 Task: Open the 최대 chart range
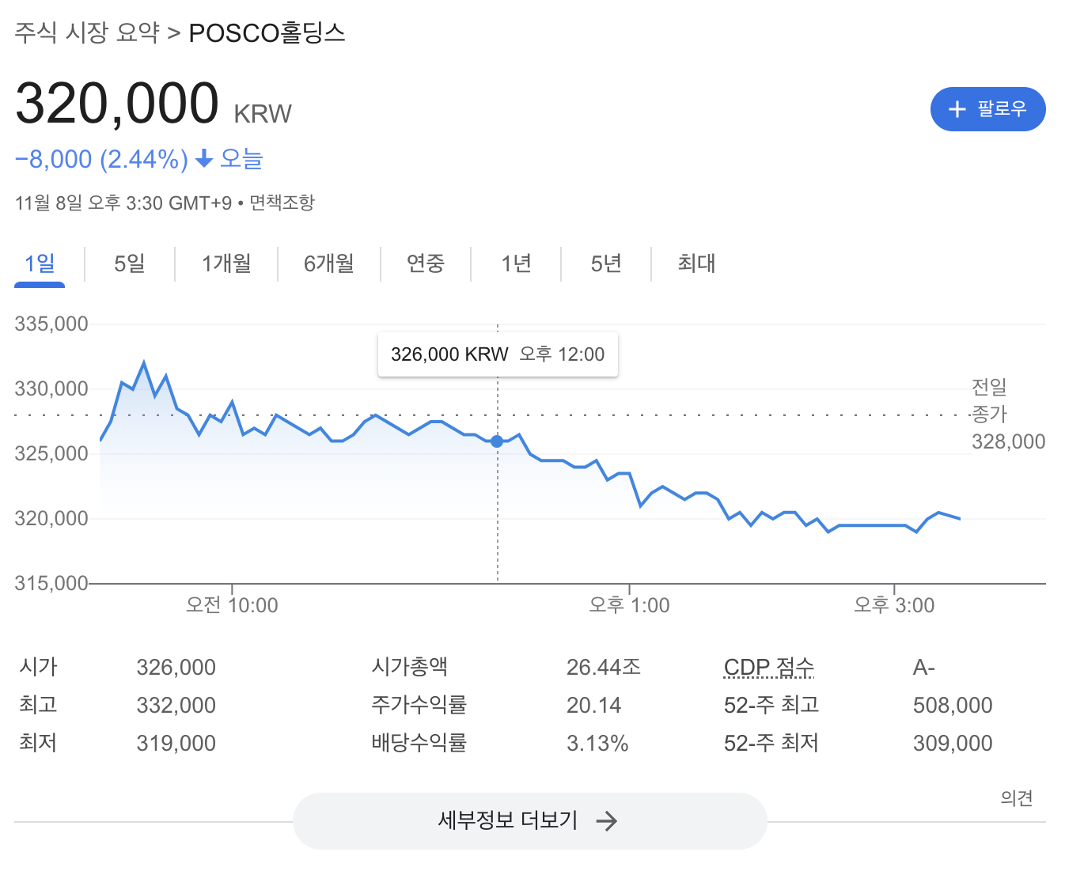(695, 263)
